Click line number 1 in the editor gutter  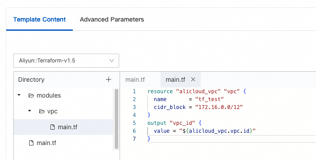tap(134, 91)
